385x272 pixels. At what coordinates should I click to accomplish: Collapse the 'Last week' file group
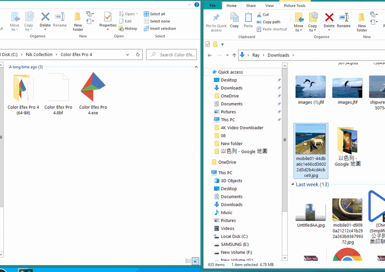[292, 184]
